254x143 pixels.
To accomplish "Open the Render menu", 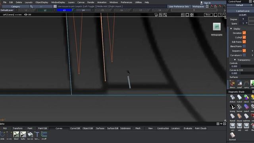I will pyautogui.click(x=91, y=2).
